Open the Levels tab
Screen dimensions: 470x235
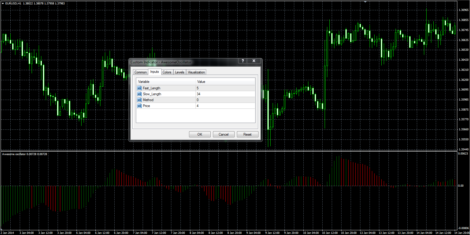[180, 72]
